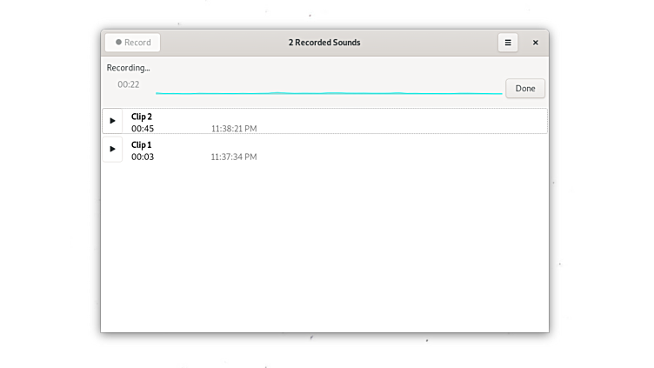Screen dimensions: 654x368
Task: Play the Clip 2 recording
Action: coord(112,121)
